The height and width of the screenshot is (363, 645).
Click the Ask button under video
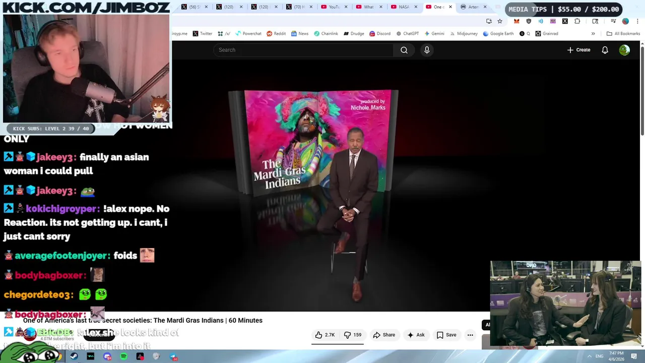(416, 335)
